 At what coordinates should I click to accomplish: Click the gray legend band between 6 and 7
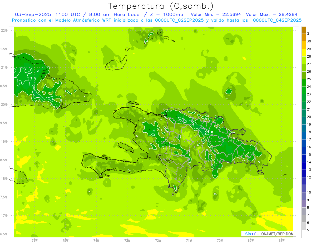[304, 219]
